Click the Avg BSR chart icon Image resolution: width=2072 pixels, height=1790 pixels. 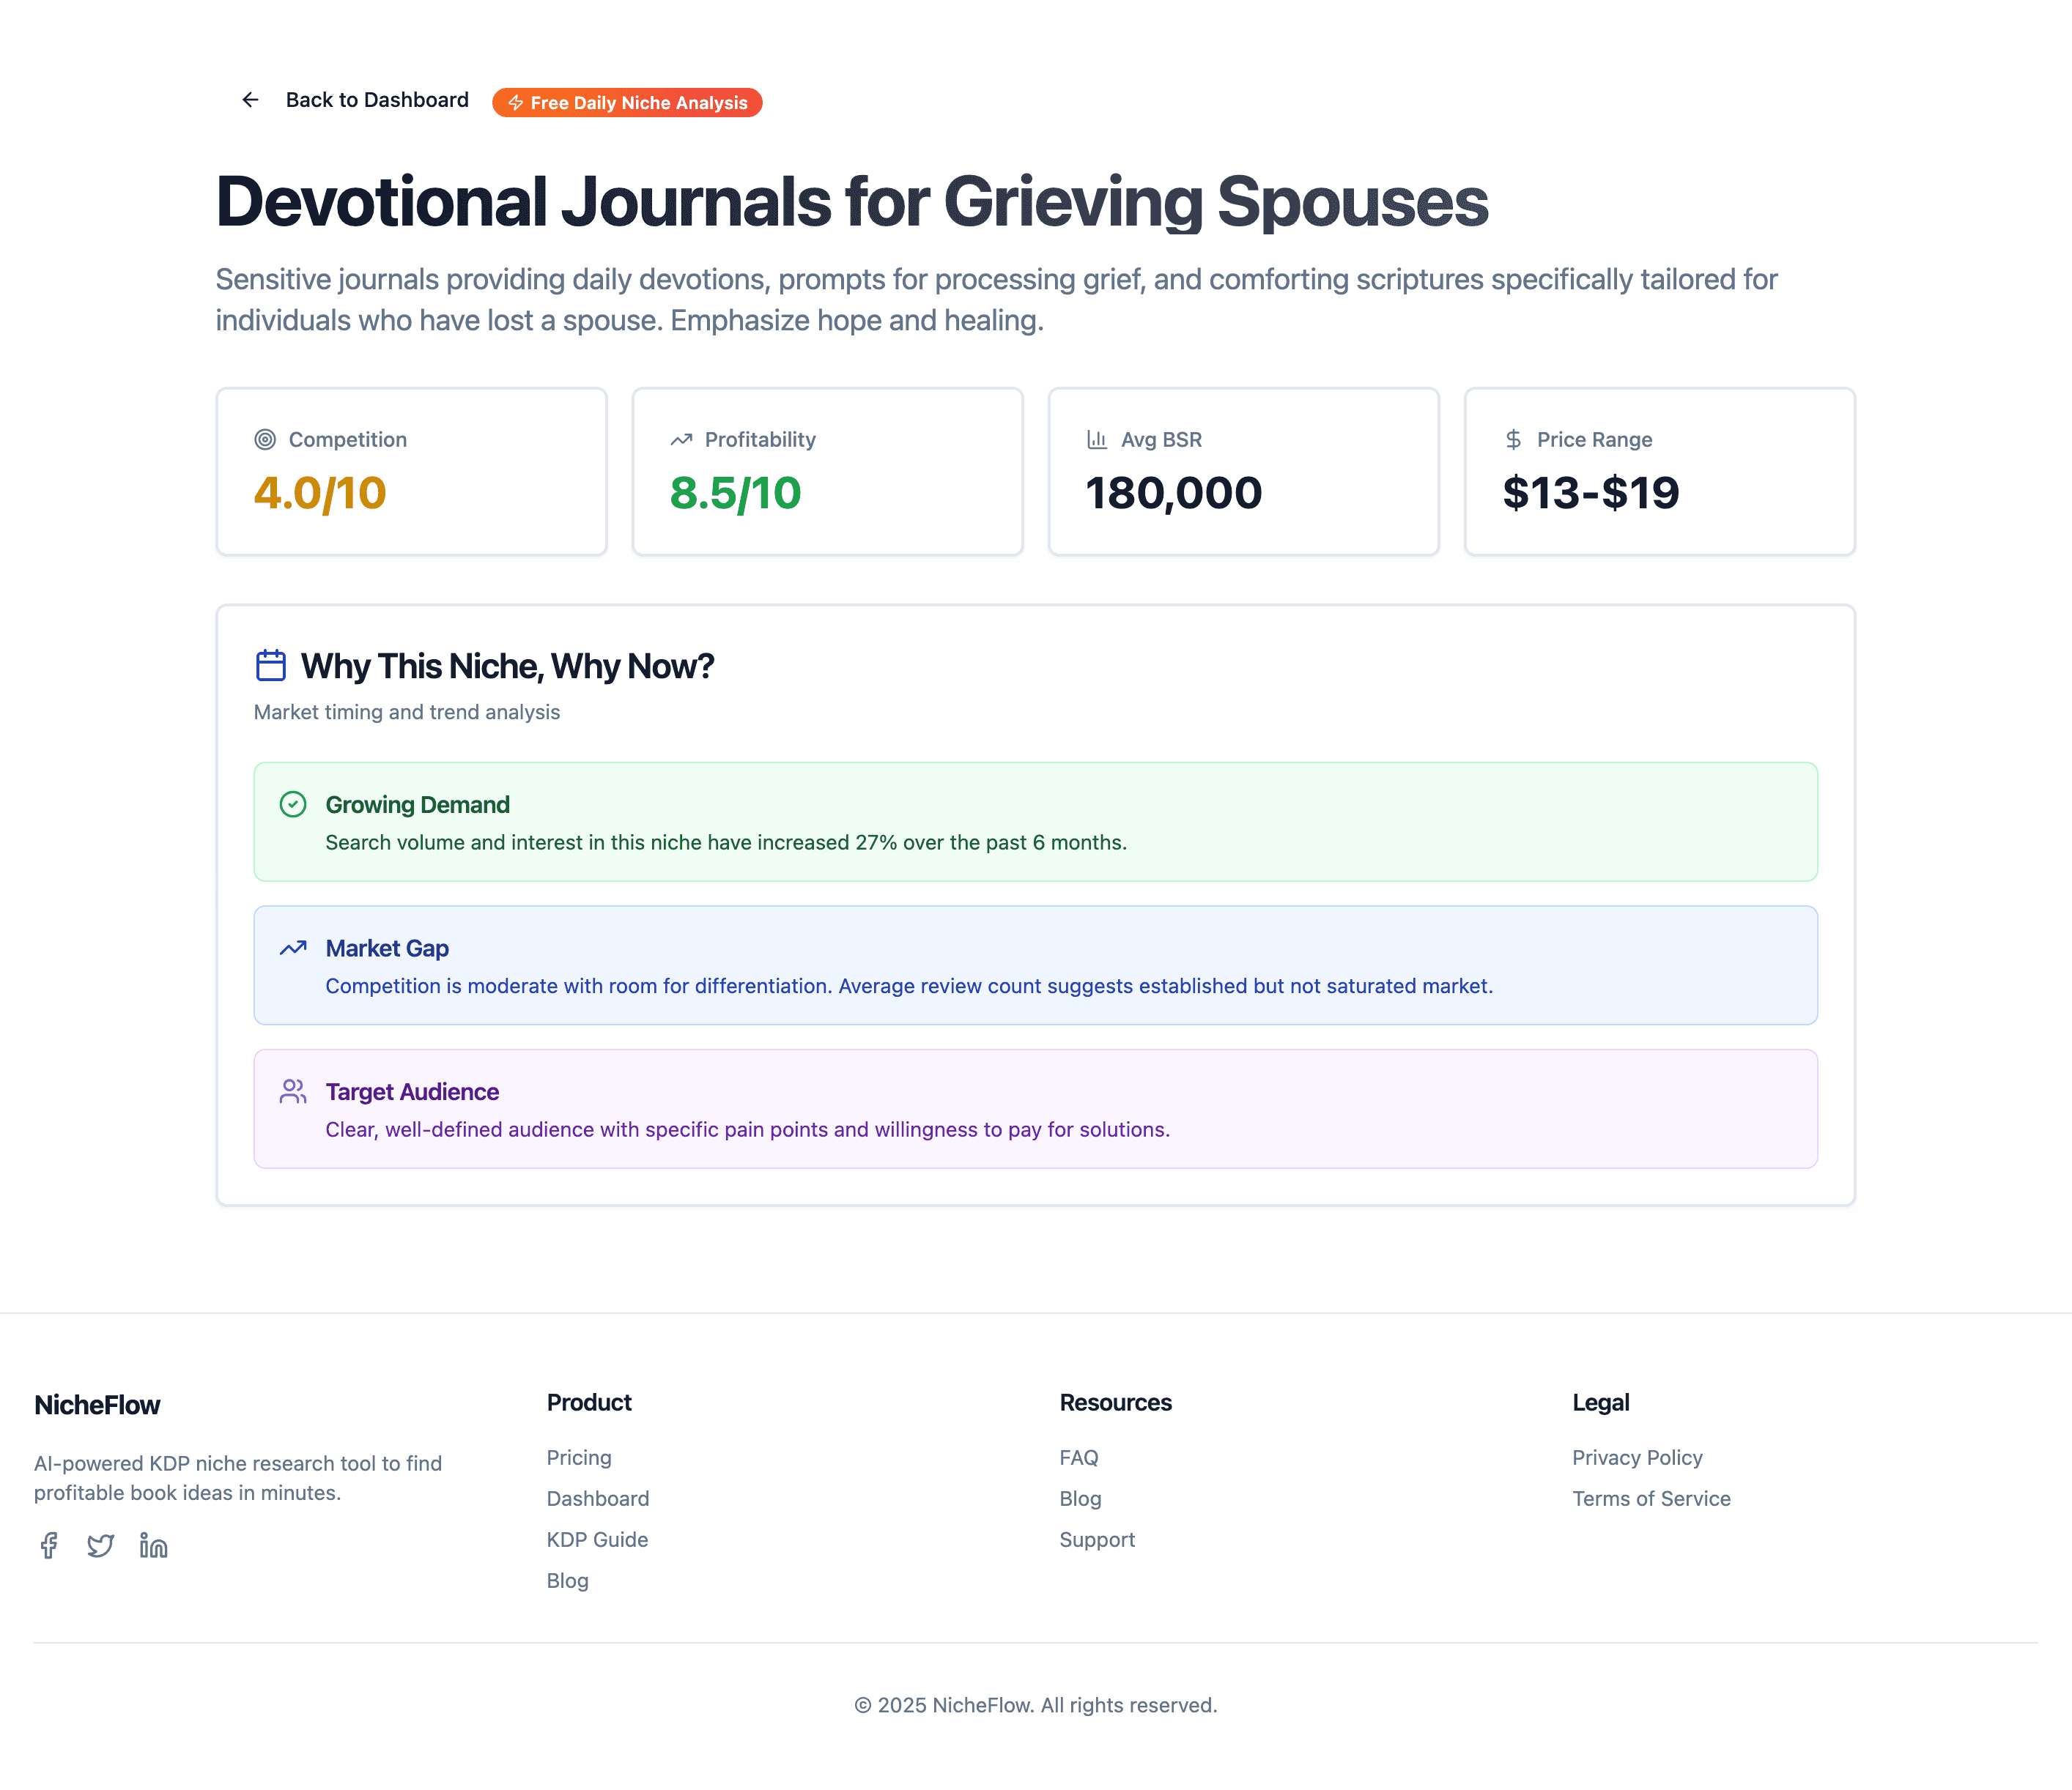(x=1097, y=439)
